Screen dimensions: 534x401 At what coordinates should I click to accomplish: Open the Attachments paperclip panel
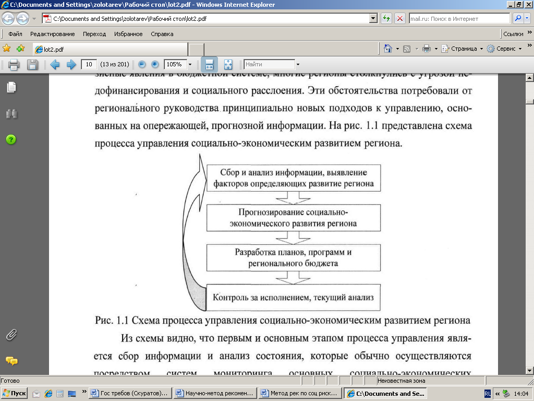(x=11, y=335)
